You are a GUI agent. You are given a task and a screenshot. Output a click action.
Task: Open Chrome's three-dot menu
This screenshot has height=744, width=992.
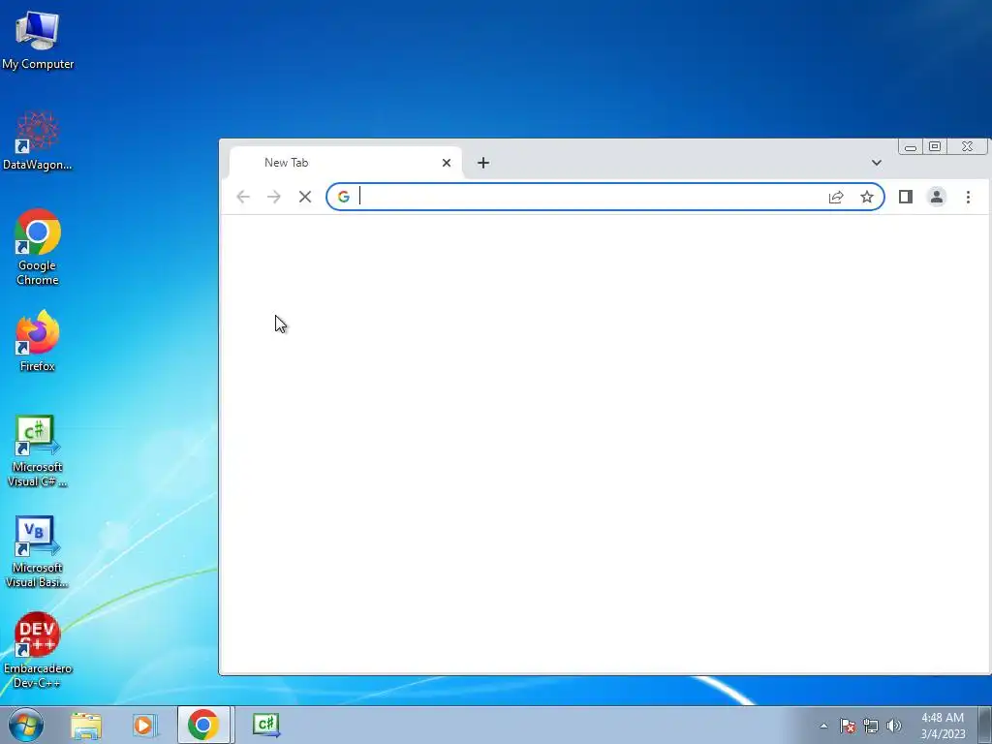tap(968, 197)
